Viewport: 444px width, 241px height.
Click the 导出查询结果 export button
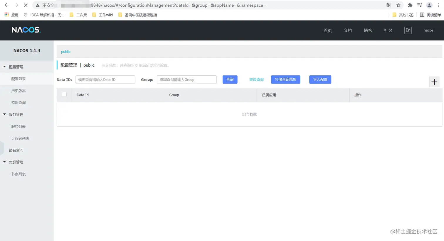(x=285, y=79)
